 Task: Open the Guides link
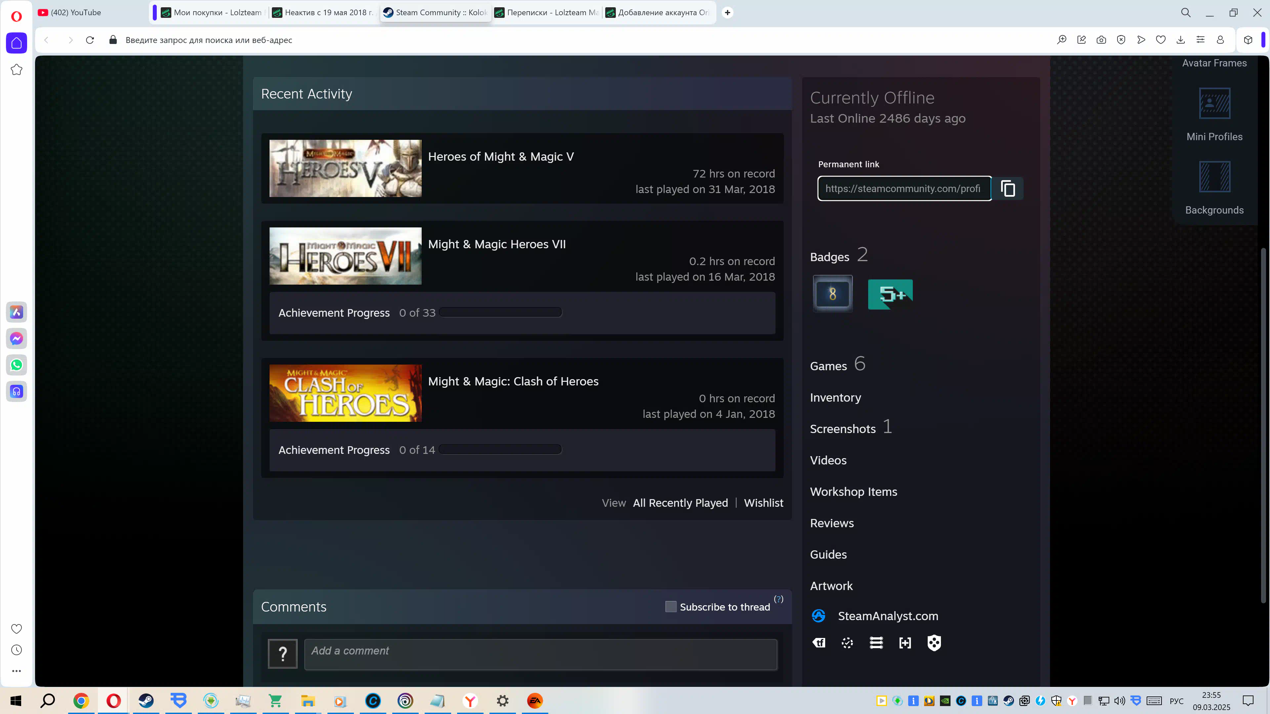[x=828, y=554]
